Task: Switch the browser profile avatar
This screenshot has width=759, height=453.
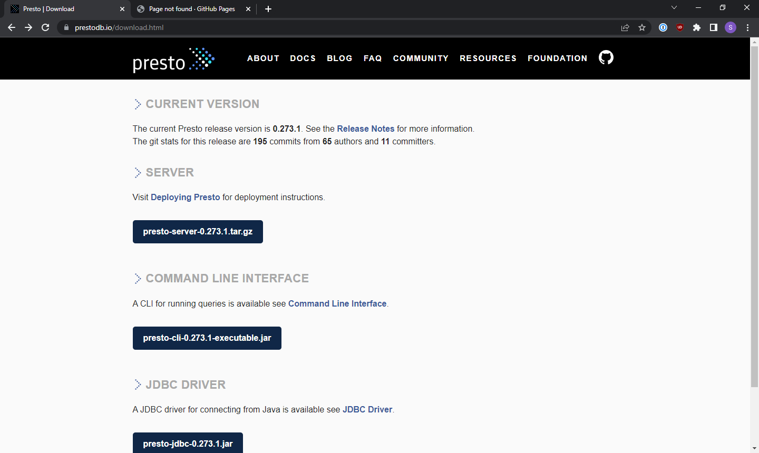Action: [x=731, y=27]
